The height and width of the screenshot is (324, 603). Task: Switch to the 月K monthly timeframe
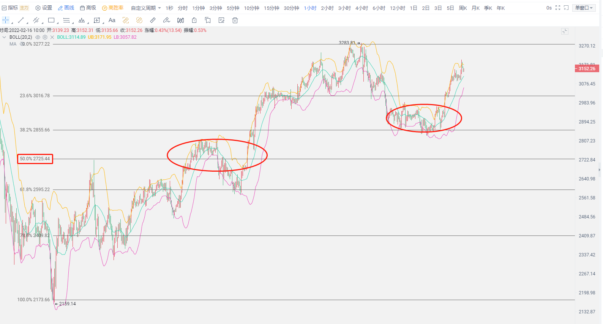[x=476, y=8]
